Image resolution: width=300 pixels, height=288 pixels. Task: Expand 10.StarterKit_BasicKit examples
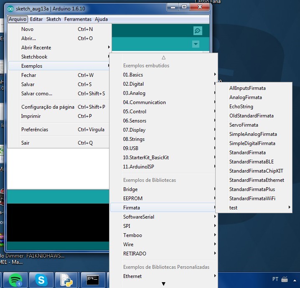coord(164,157)
